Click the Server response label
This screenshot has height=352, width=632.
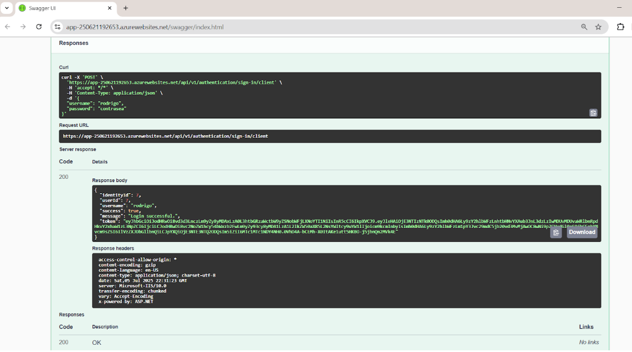coord(78,149)
